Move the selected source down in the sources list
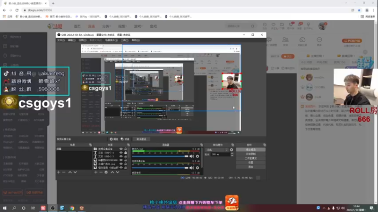This screenshot has height=212, width=378. (118, 172)
